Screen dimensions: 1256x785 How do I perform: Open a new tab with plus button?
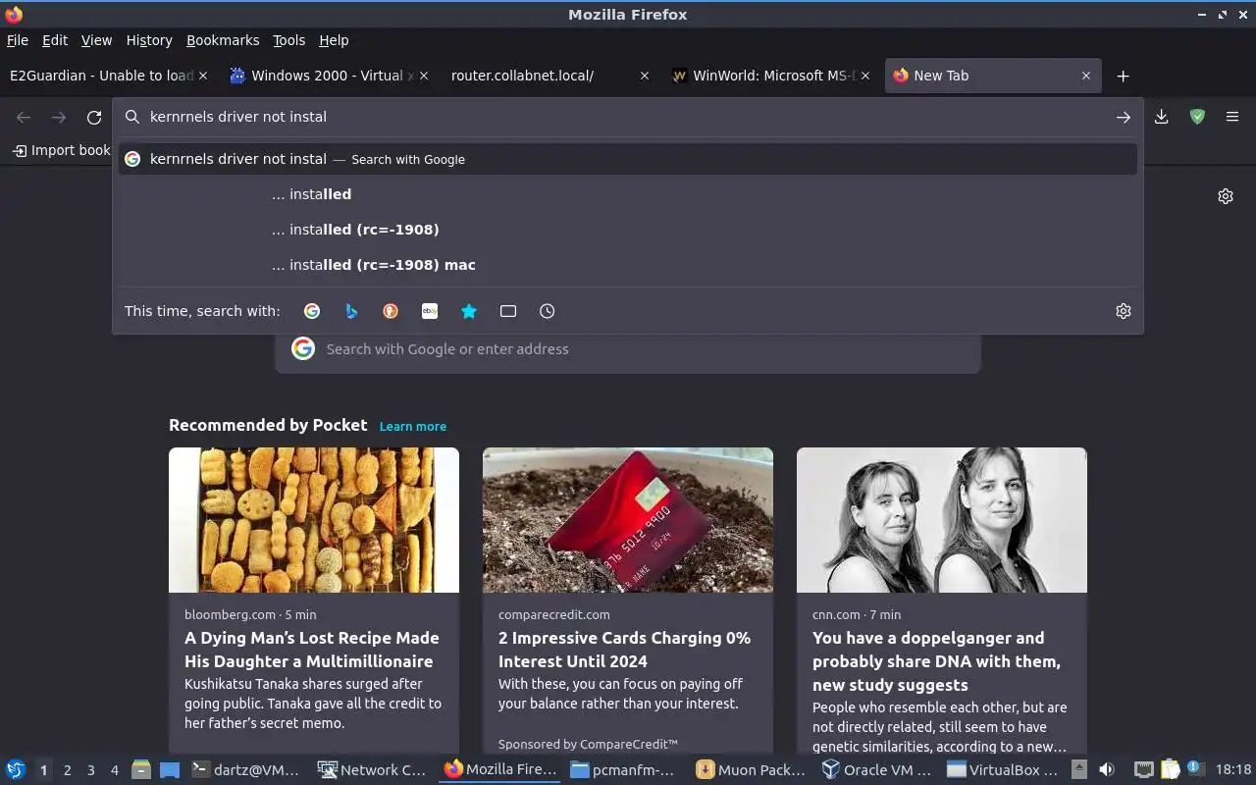(1124, 76)
